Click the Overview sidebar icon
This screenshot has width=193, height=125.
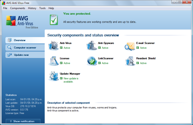[x=10, y=40]
